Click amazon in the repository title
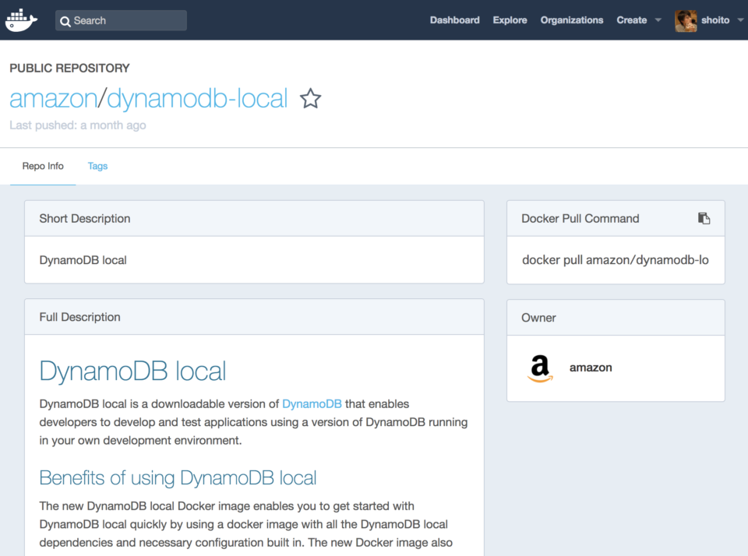This screenshot has width=748, height=556. [54, 99]
